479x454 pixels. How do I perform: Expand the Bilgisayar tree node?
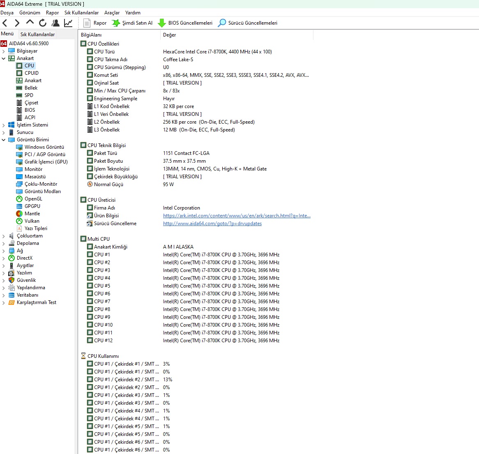point(4,51)
